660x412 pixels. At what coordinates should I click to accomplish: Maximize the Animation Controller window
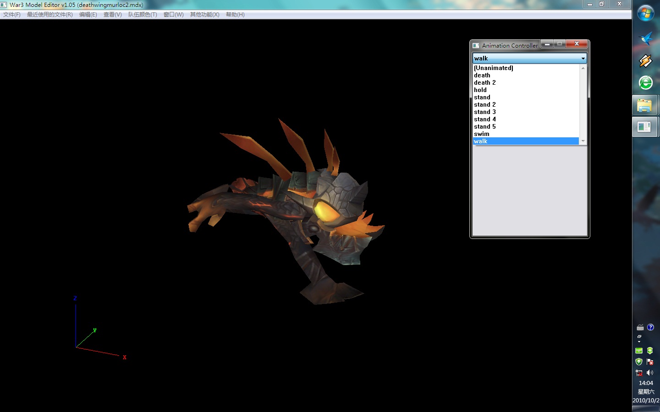click(x=560, y=44)
